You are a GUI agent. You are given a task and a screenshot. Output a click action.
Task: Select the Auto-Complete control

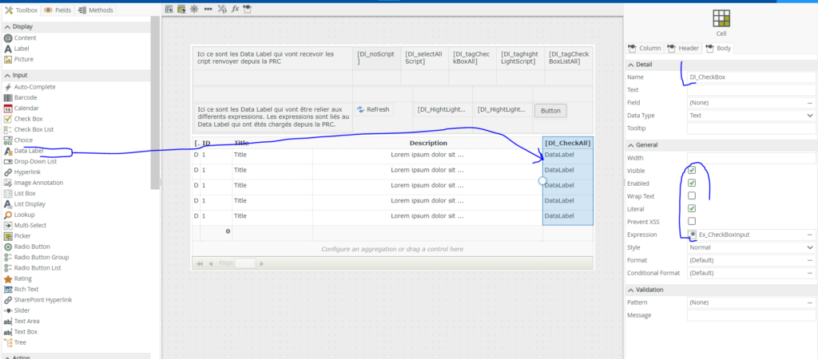pos(30,87)
